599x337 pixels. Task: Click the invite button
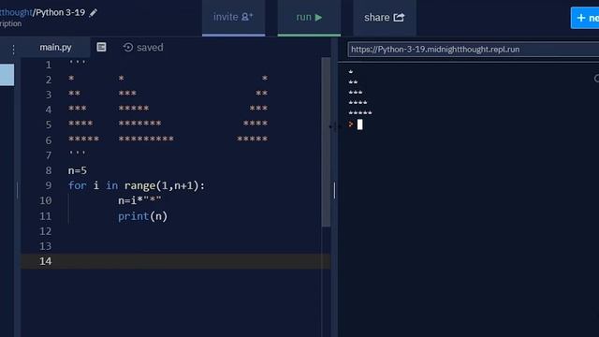(233, 18)
